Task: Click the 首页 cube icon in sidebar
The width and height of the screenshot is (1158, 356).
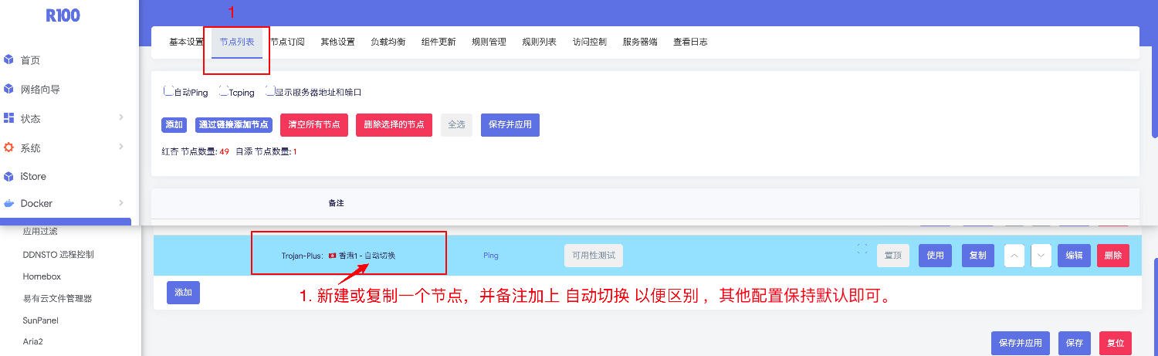Action: coord(9,60)
